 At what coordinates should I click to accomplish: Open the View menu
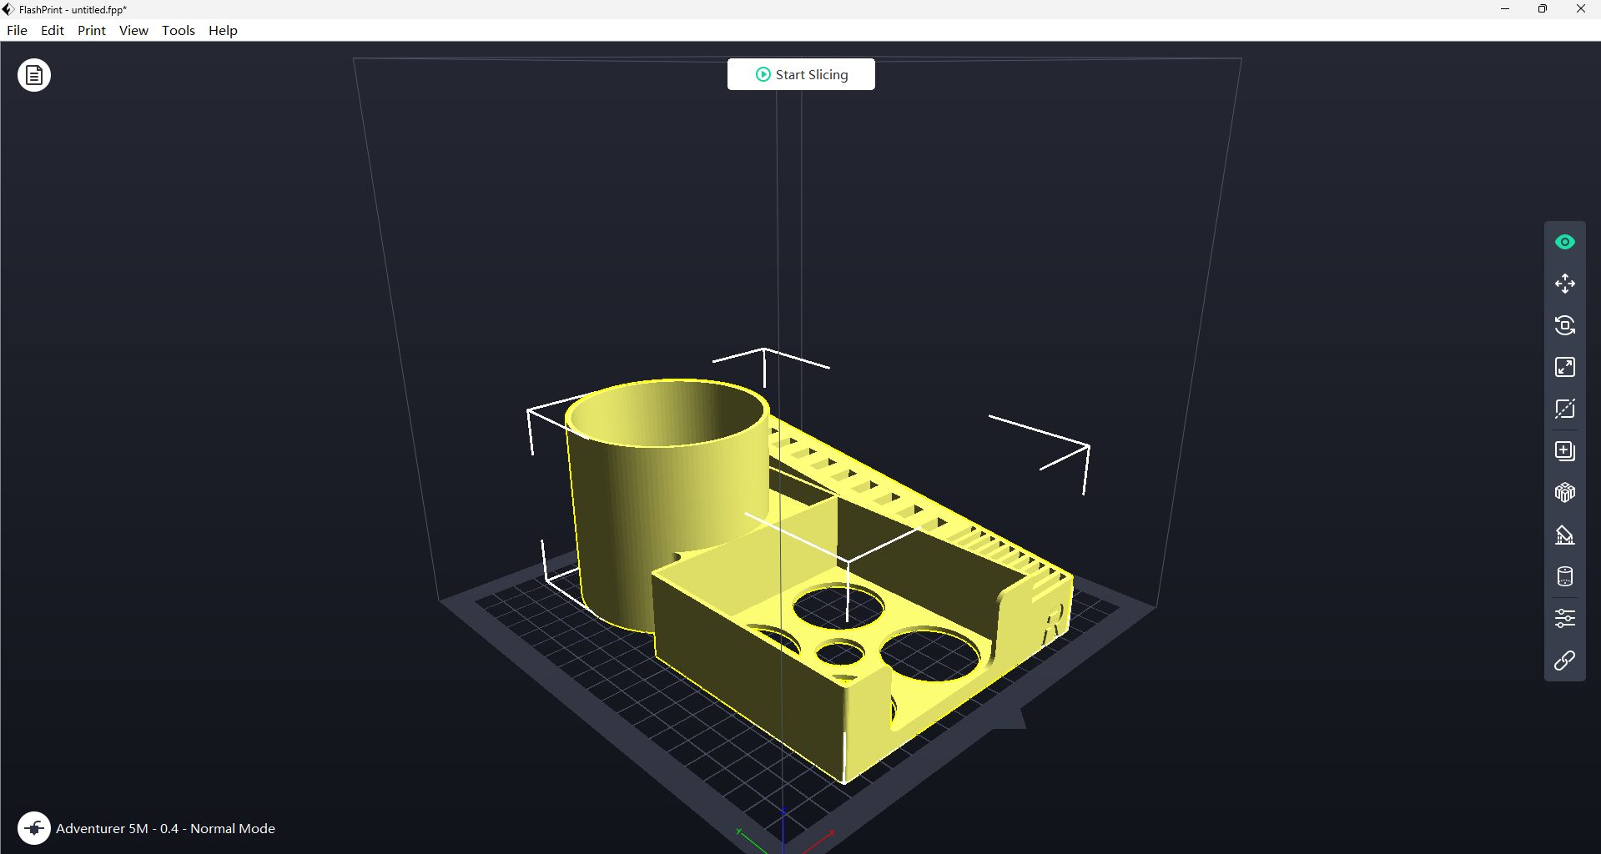coord(133,30)
